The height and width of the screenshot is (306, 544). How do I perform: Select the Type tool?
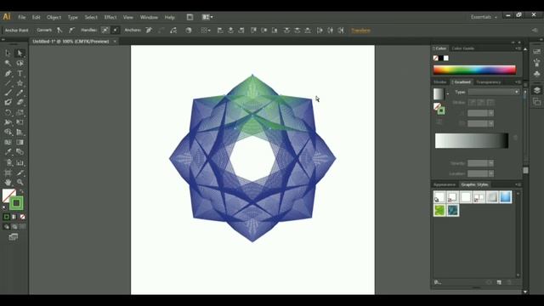pyautogui.click(x=20, y=73)
